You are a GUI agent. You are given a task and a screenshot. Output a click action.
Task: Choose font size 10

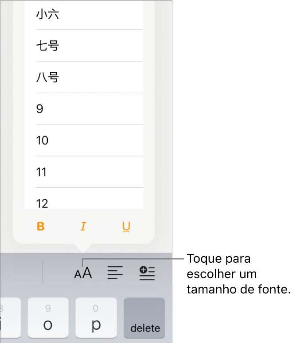point(84,140)
